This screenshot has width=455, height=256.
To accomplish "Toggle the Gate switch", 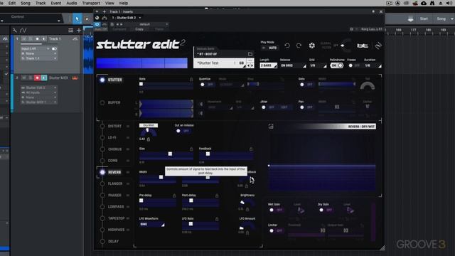I will pyautogui.click(x=306, y=85).
